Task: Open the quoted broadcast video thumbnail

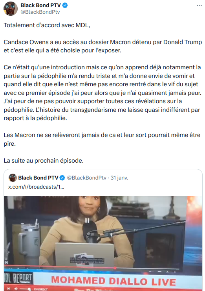Action: click(x=103, y=243)
